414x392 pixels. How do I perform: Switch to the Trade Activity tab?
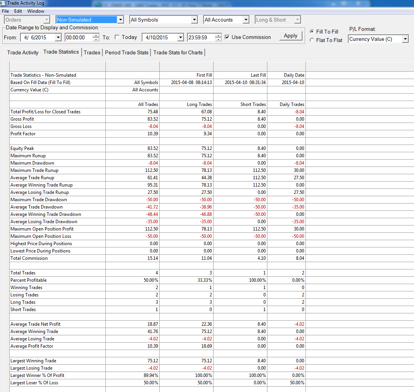pyautogui.click(x=23, y=52)
